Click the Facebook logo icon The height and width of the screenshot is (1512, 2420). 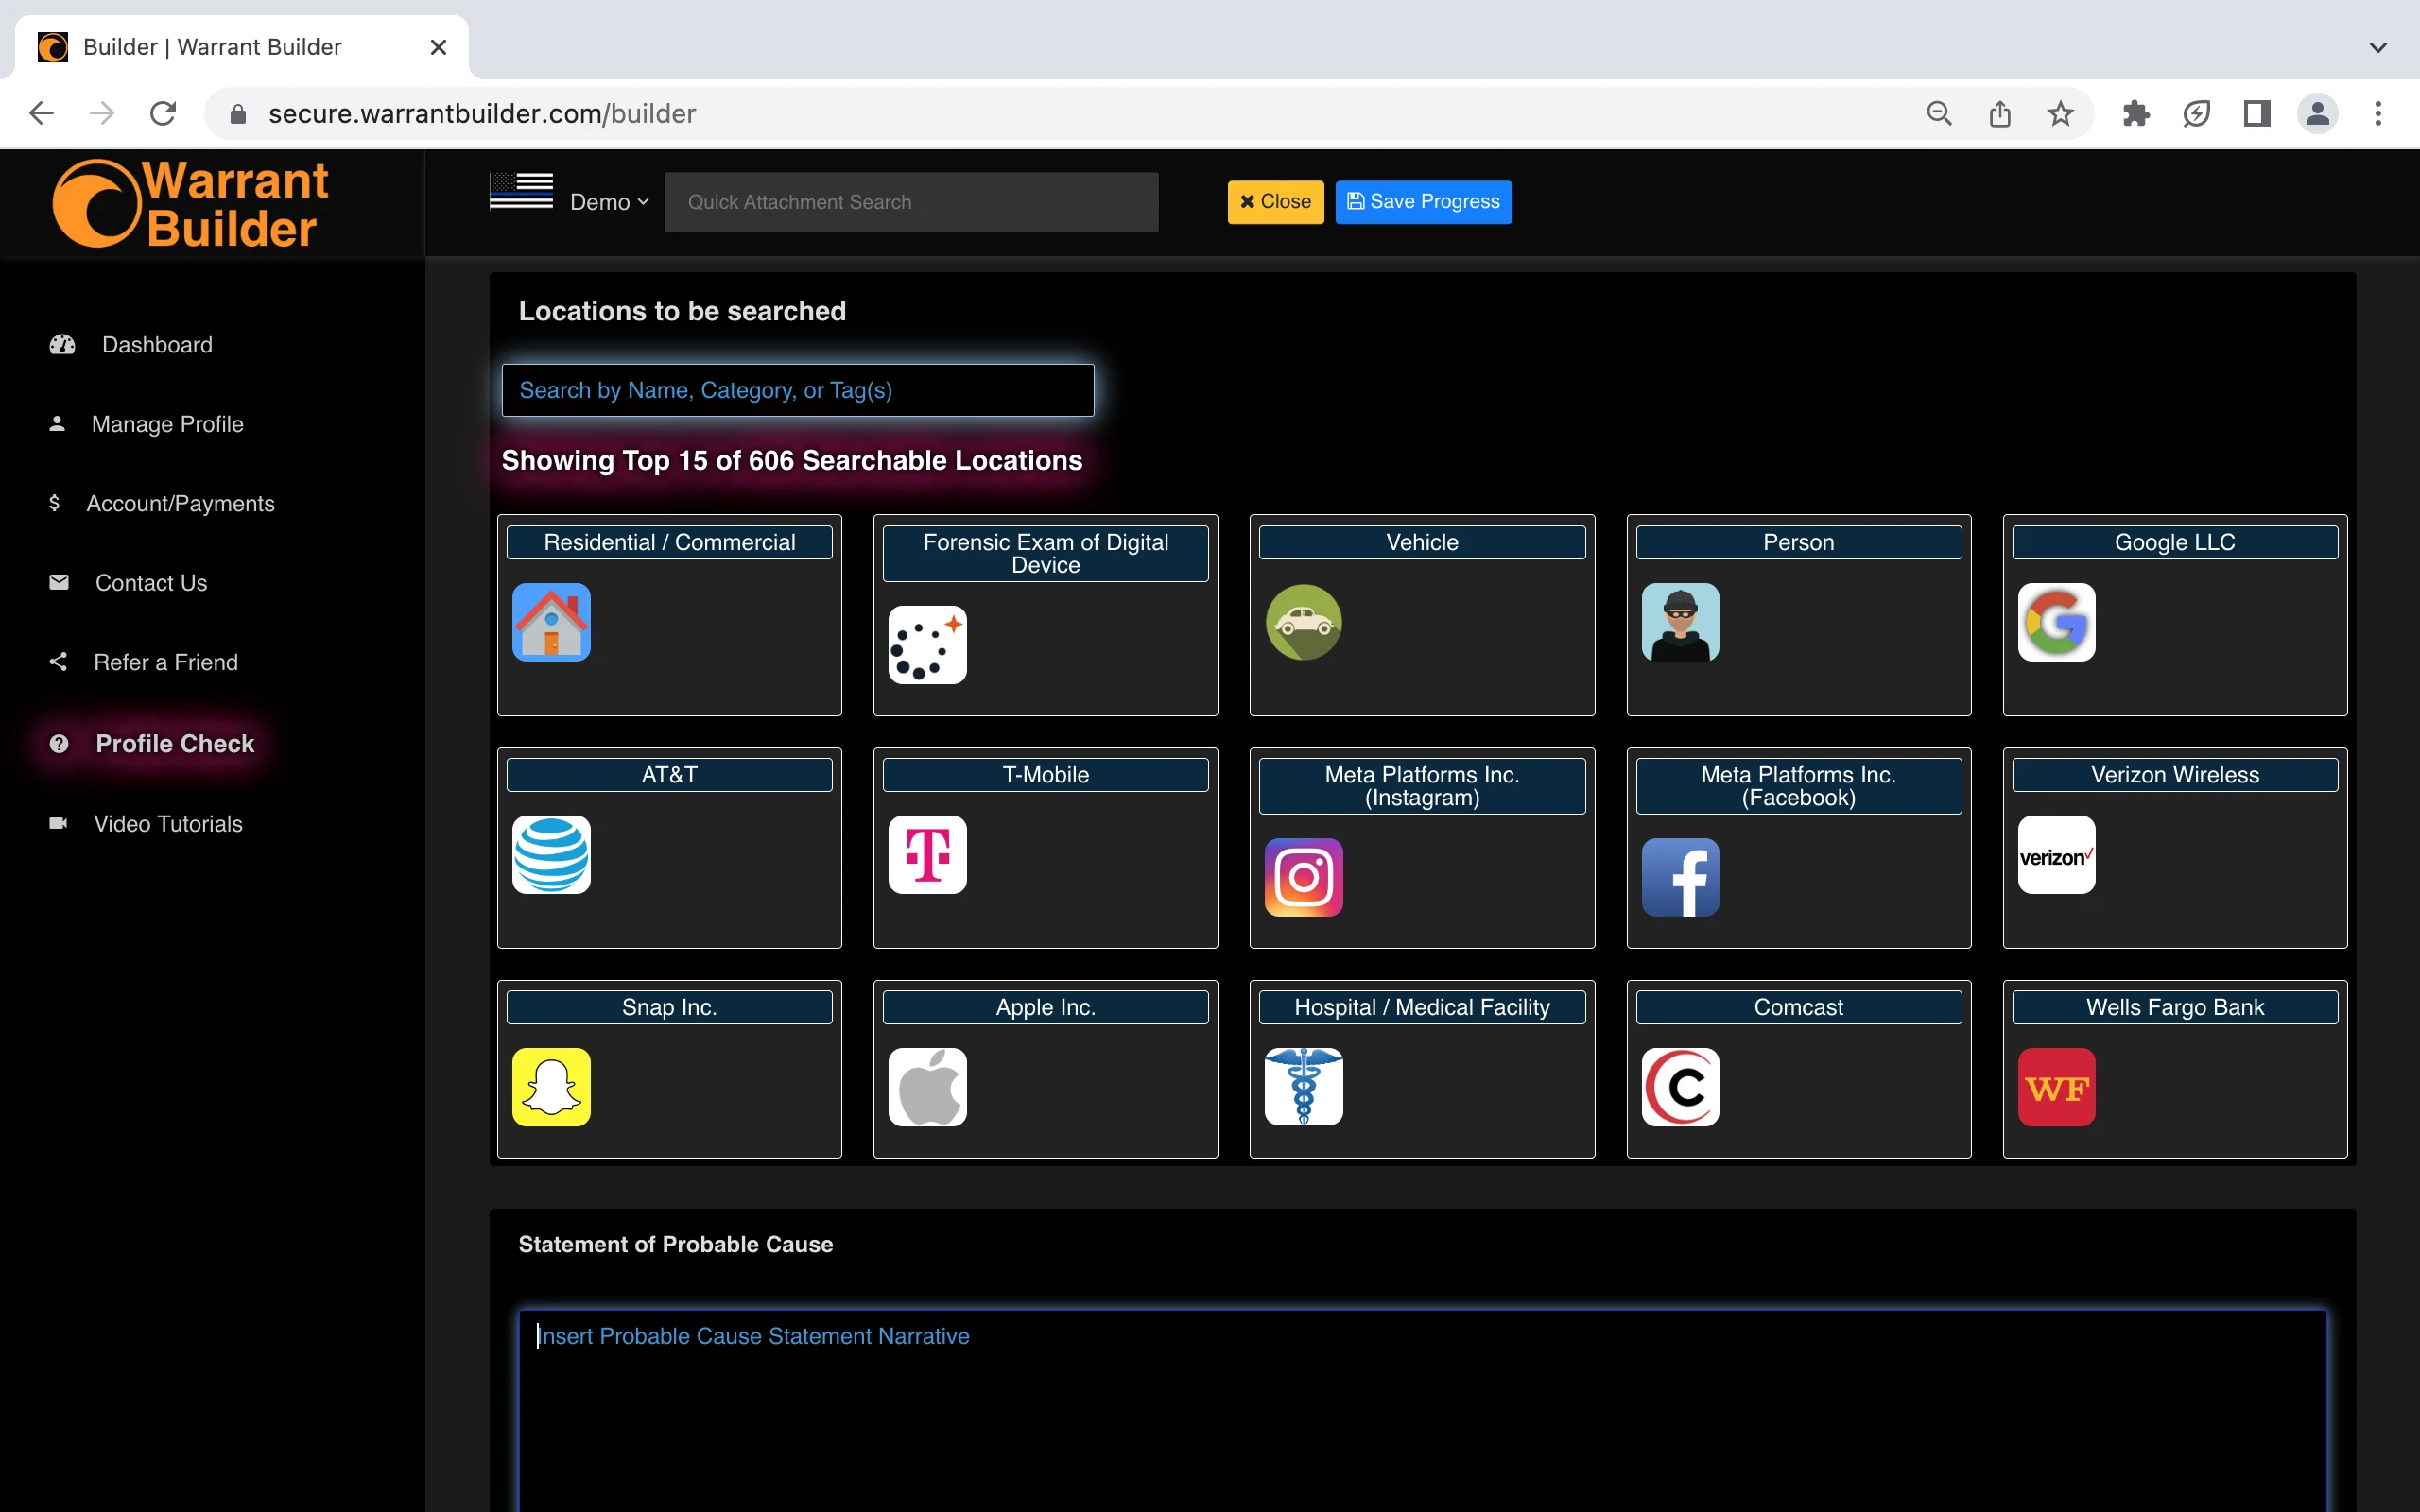pyautogui.click(x=1680, y=878)
